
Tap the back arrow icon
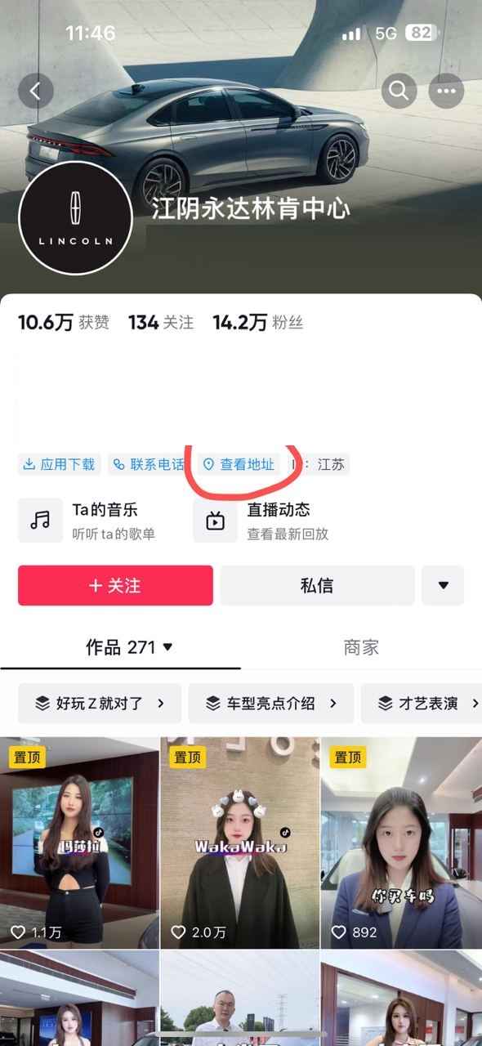click(35, 92)
